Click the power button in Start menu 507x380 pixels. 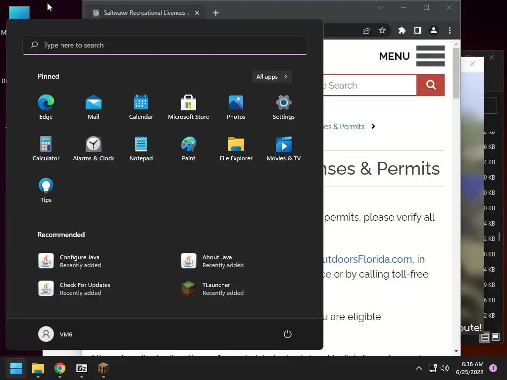(x=288, y=334)
